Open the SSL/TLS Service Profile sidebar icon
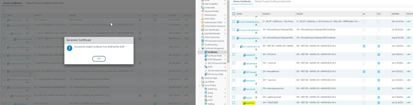 (206, 63)
